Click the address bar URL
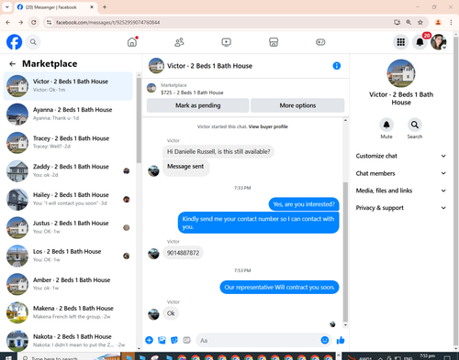Viewport: 459px width, 360px height. point(107,22)
